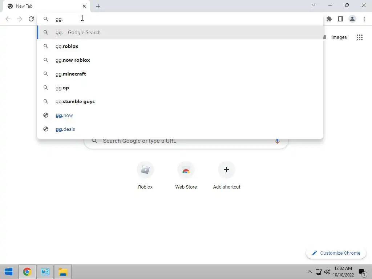Open the Images link

[x=339, y=37]
